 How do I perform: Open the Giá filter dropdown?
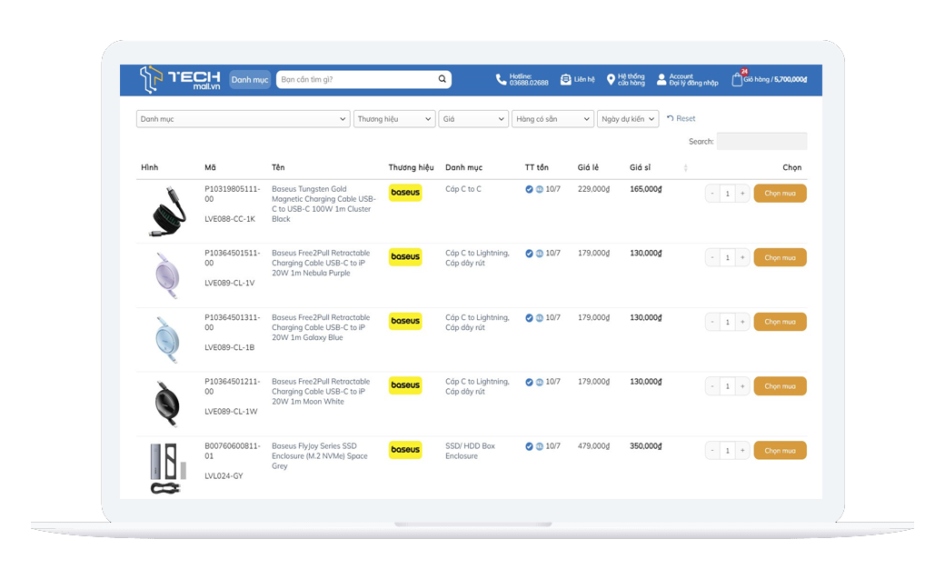tap(473, 119)
